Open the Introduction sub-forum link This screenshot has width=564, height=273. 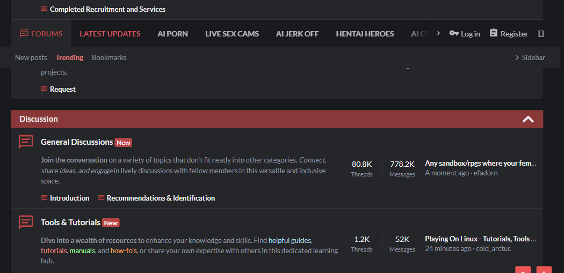point(69,198)
